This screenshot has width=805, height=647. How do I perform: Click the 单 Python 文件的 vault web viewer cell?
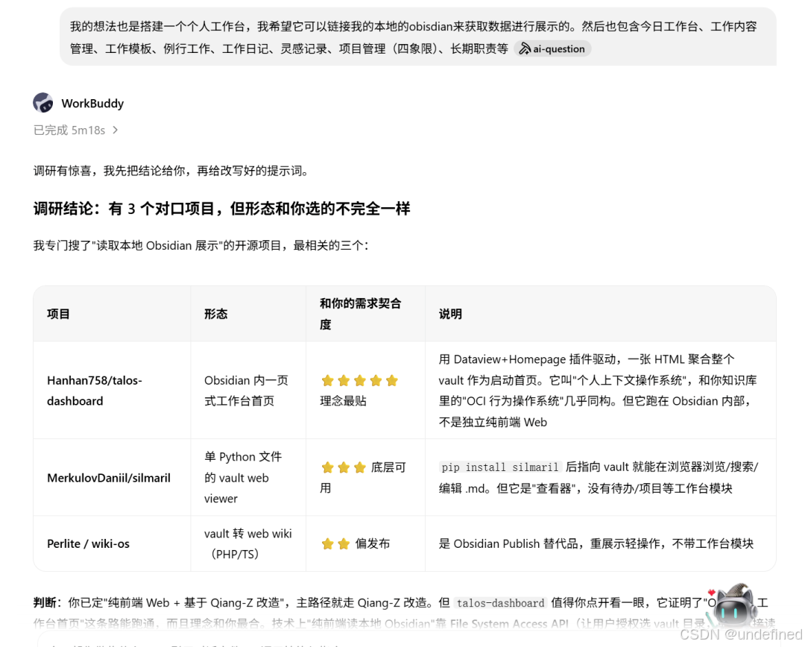[248, 478]
